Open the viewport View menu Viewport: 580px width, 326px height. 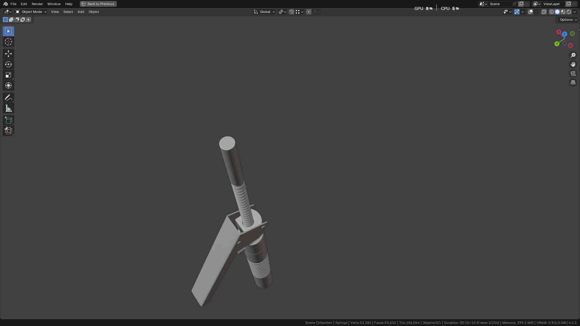55,12
